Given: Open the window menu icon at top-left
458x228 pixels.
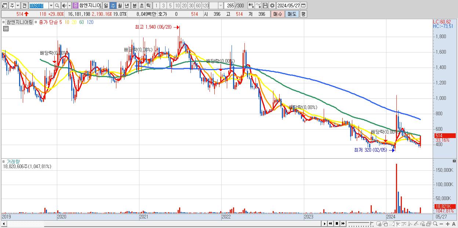Looking at the screenshot, I should click(4, 6).
